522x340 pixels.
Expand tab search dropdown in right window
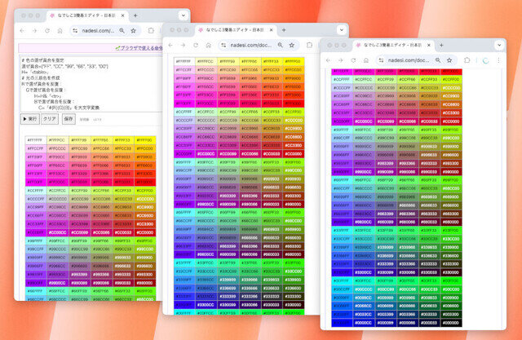[499, 45]
